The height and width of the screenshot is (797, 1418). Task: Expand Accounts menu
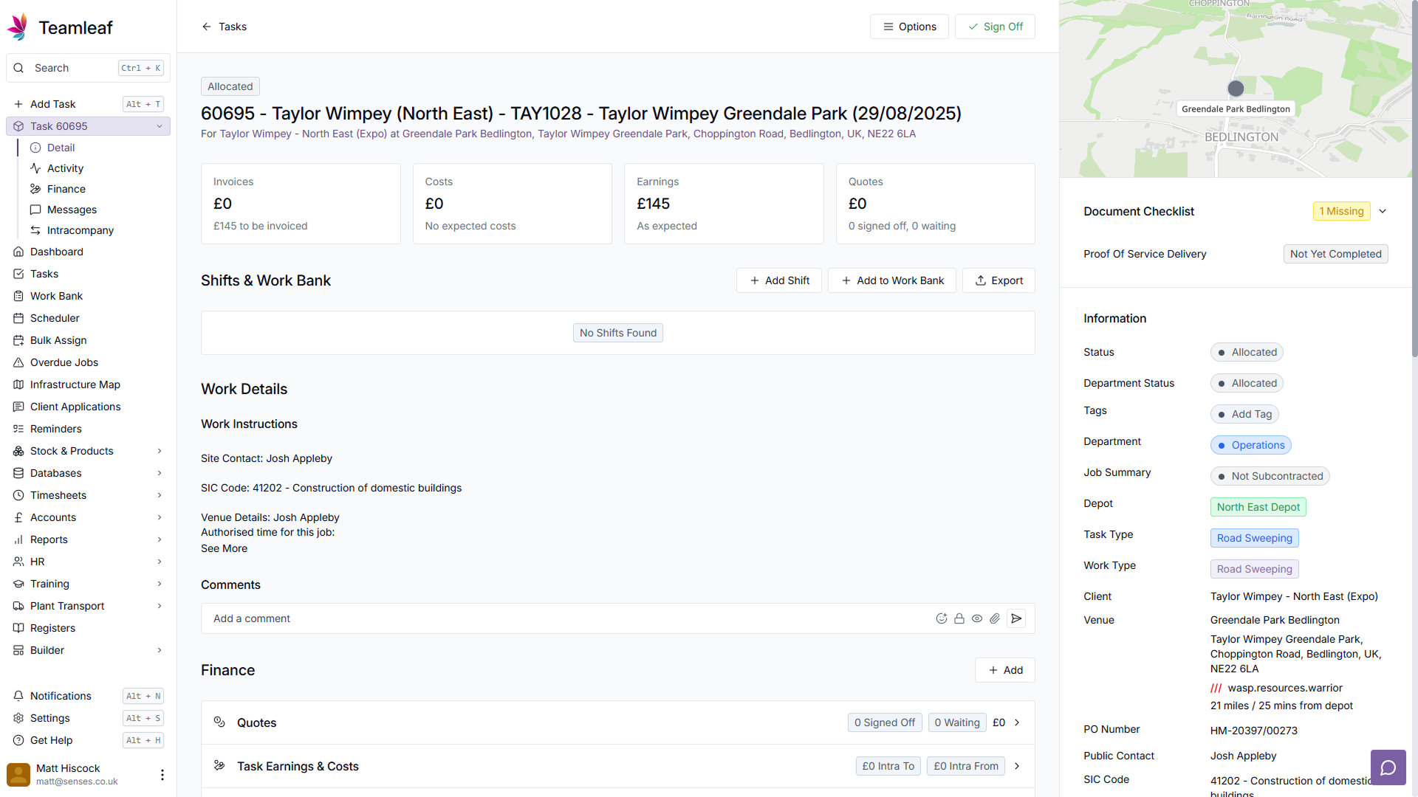[160, 517]
